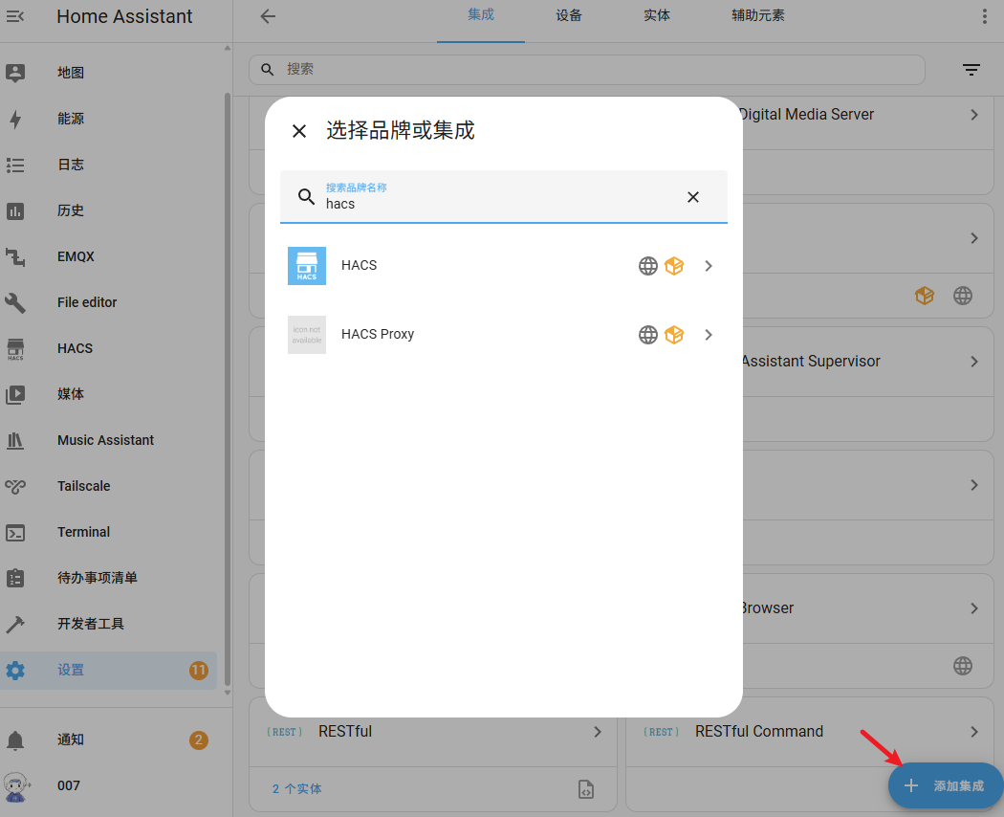Open Music Assistant in sidebar

(x=105, y=440)
